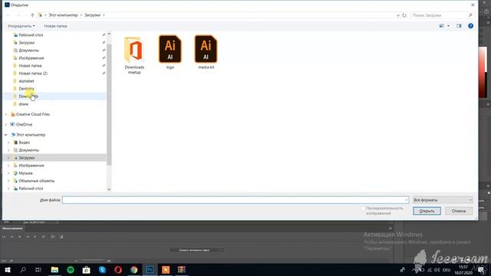Open Chrome browser from taskbar

(134, 270)
